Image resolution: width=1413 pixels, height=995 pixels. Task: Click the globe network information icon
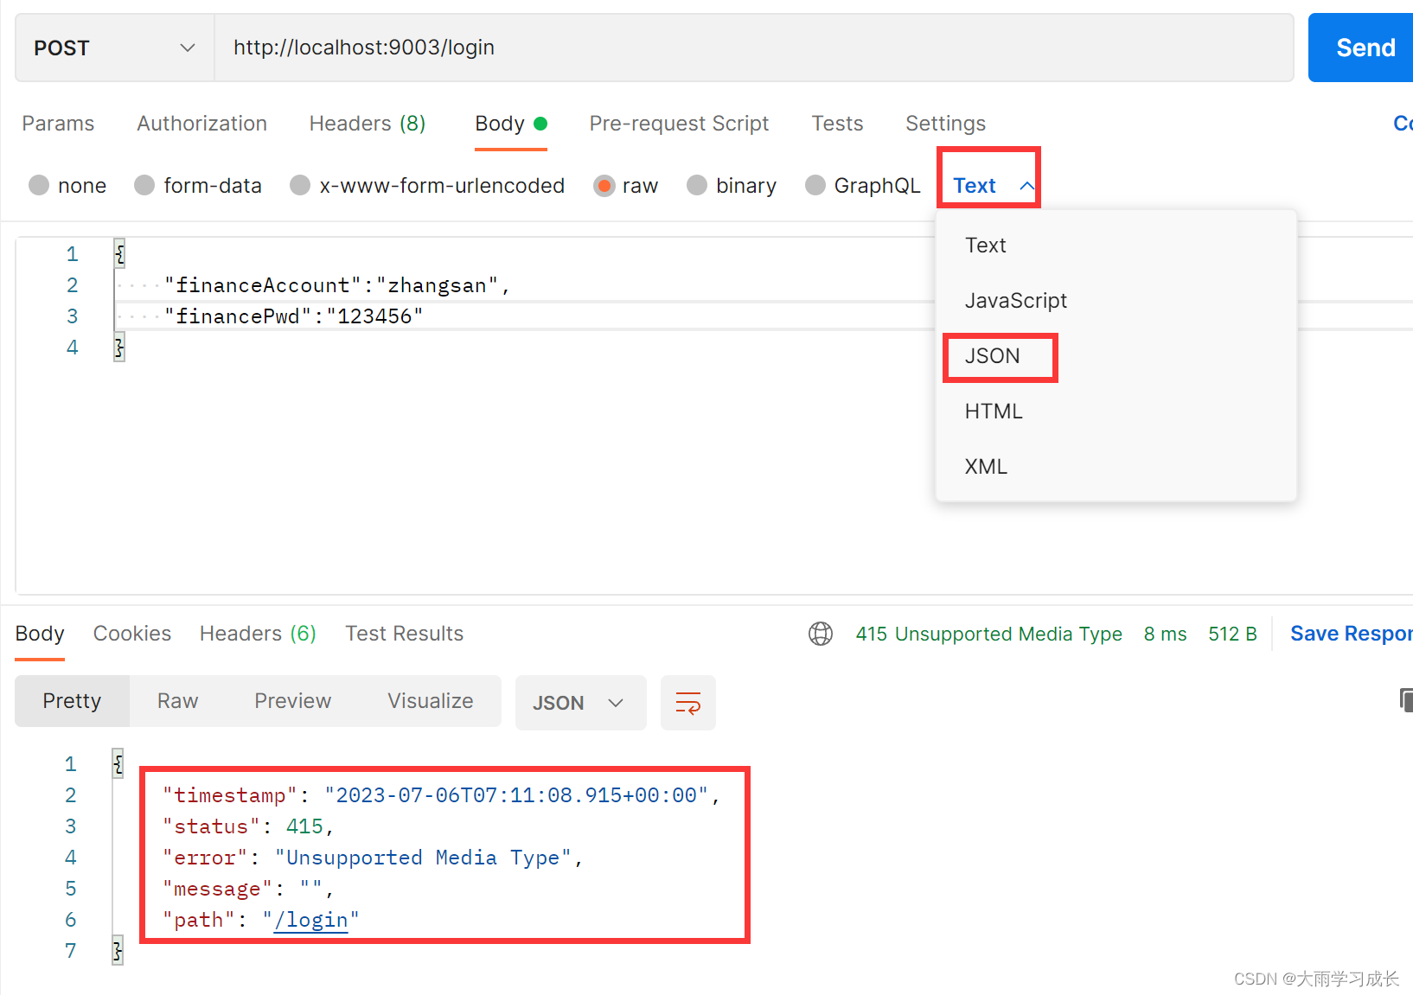pos(820,634)
